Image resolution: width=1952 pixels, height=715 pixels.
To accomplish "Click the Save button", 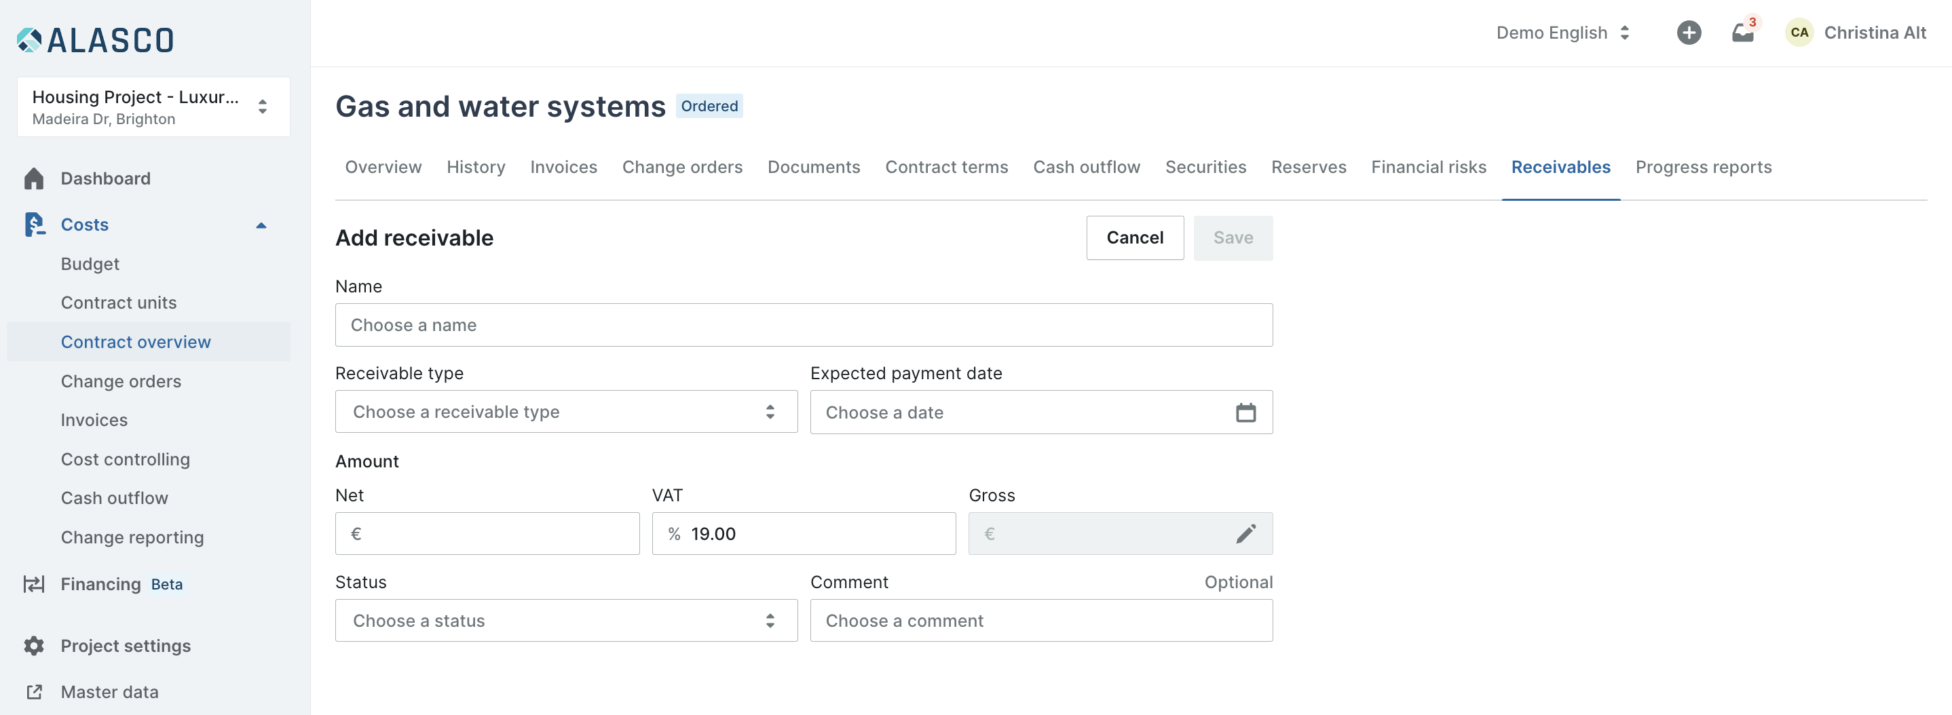I will click(1233, 238).
